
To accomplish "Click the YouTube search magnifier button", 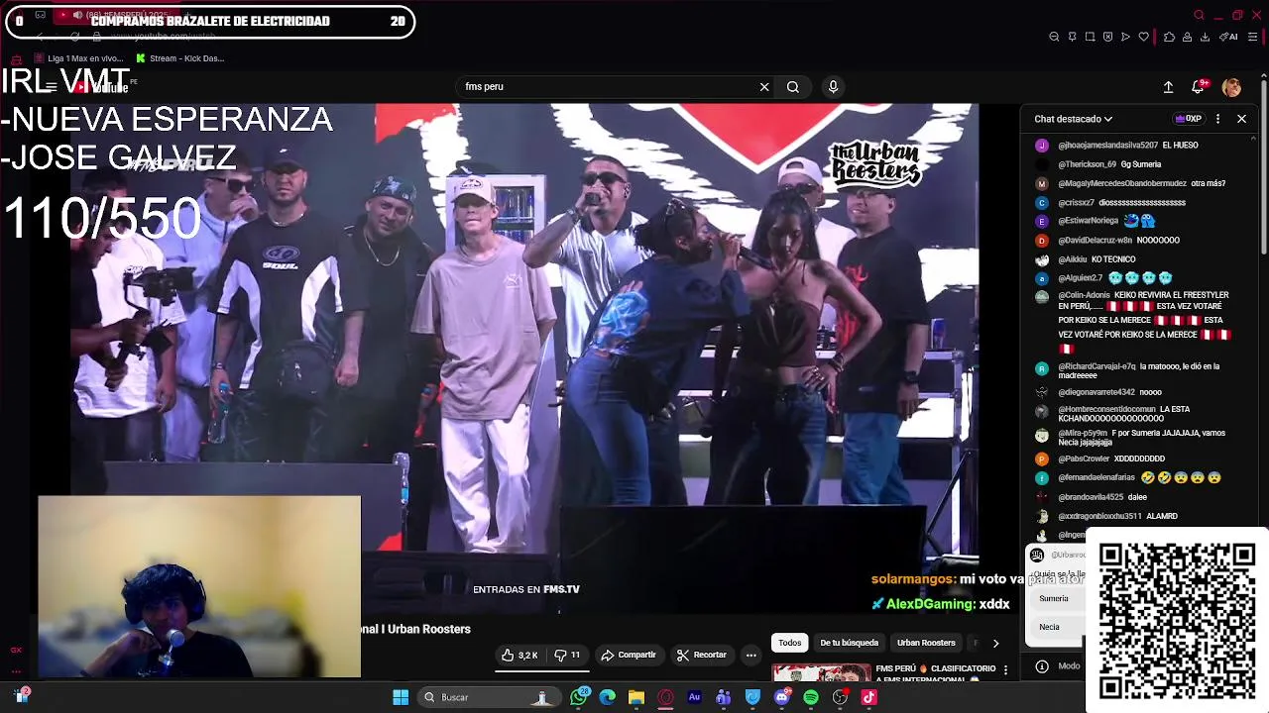I will (x=793, y=87).
